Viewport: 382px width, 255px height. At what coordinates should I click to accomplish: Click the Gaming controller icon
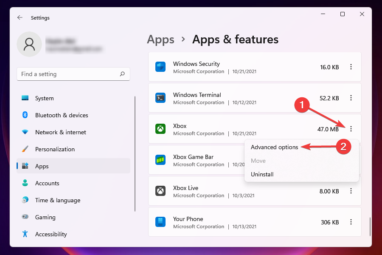(25, 217)
